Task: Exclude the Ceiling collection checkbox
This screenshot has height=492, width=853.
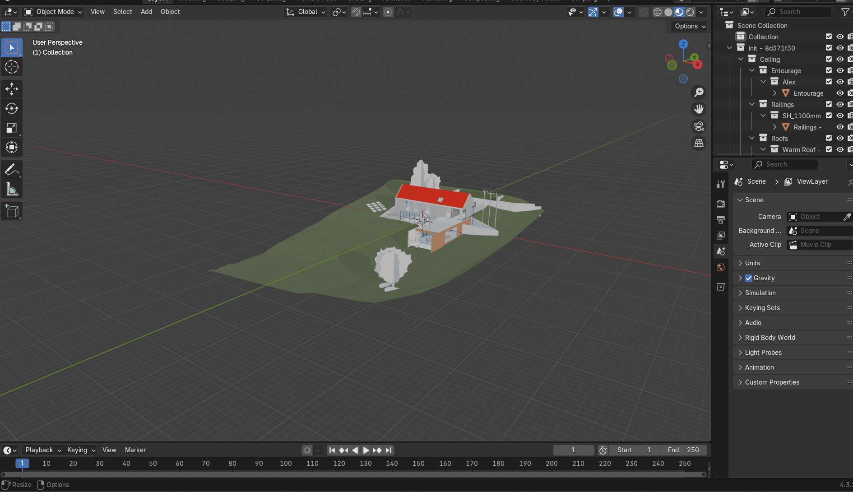Action: coord(829,59)
